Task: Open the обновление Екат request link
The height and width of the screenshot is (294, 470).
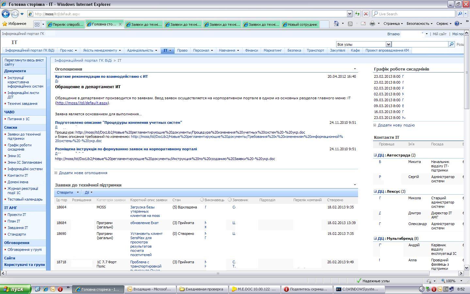Action: point(144,223)
